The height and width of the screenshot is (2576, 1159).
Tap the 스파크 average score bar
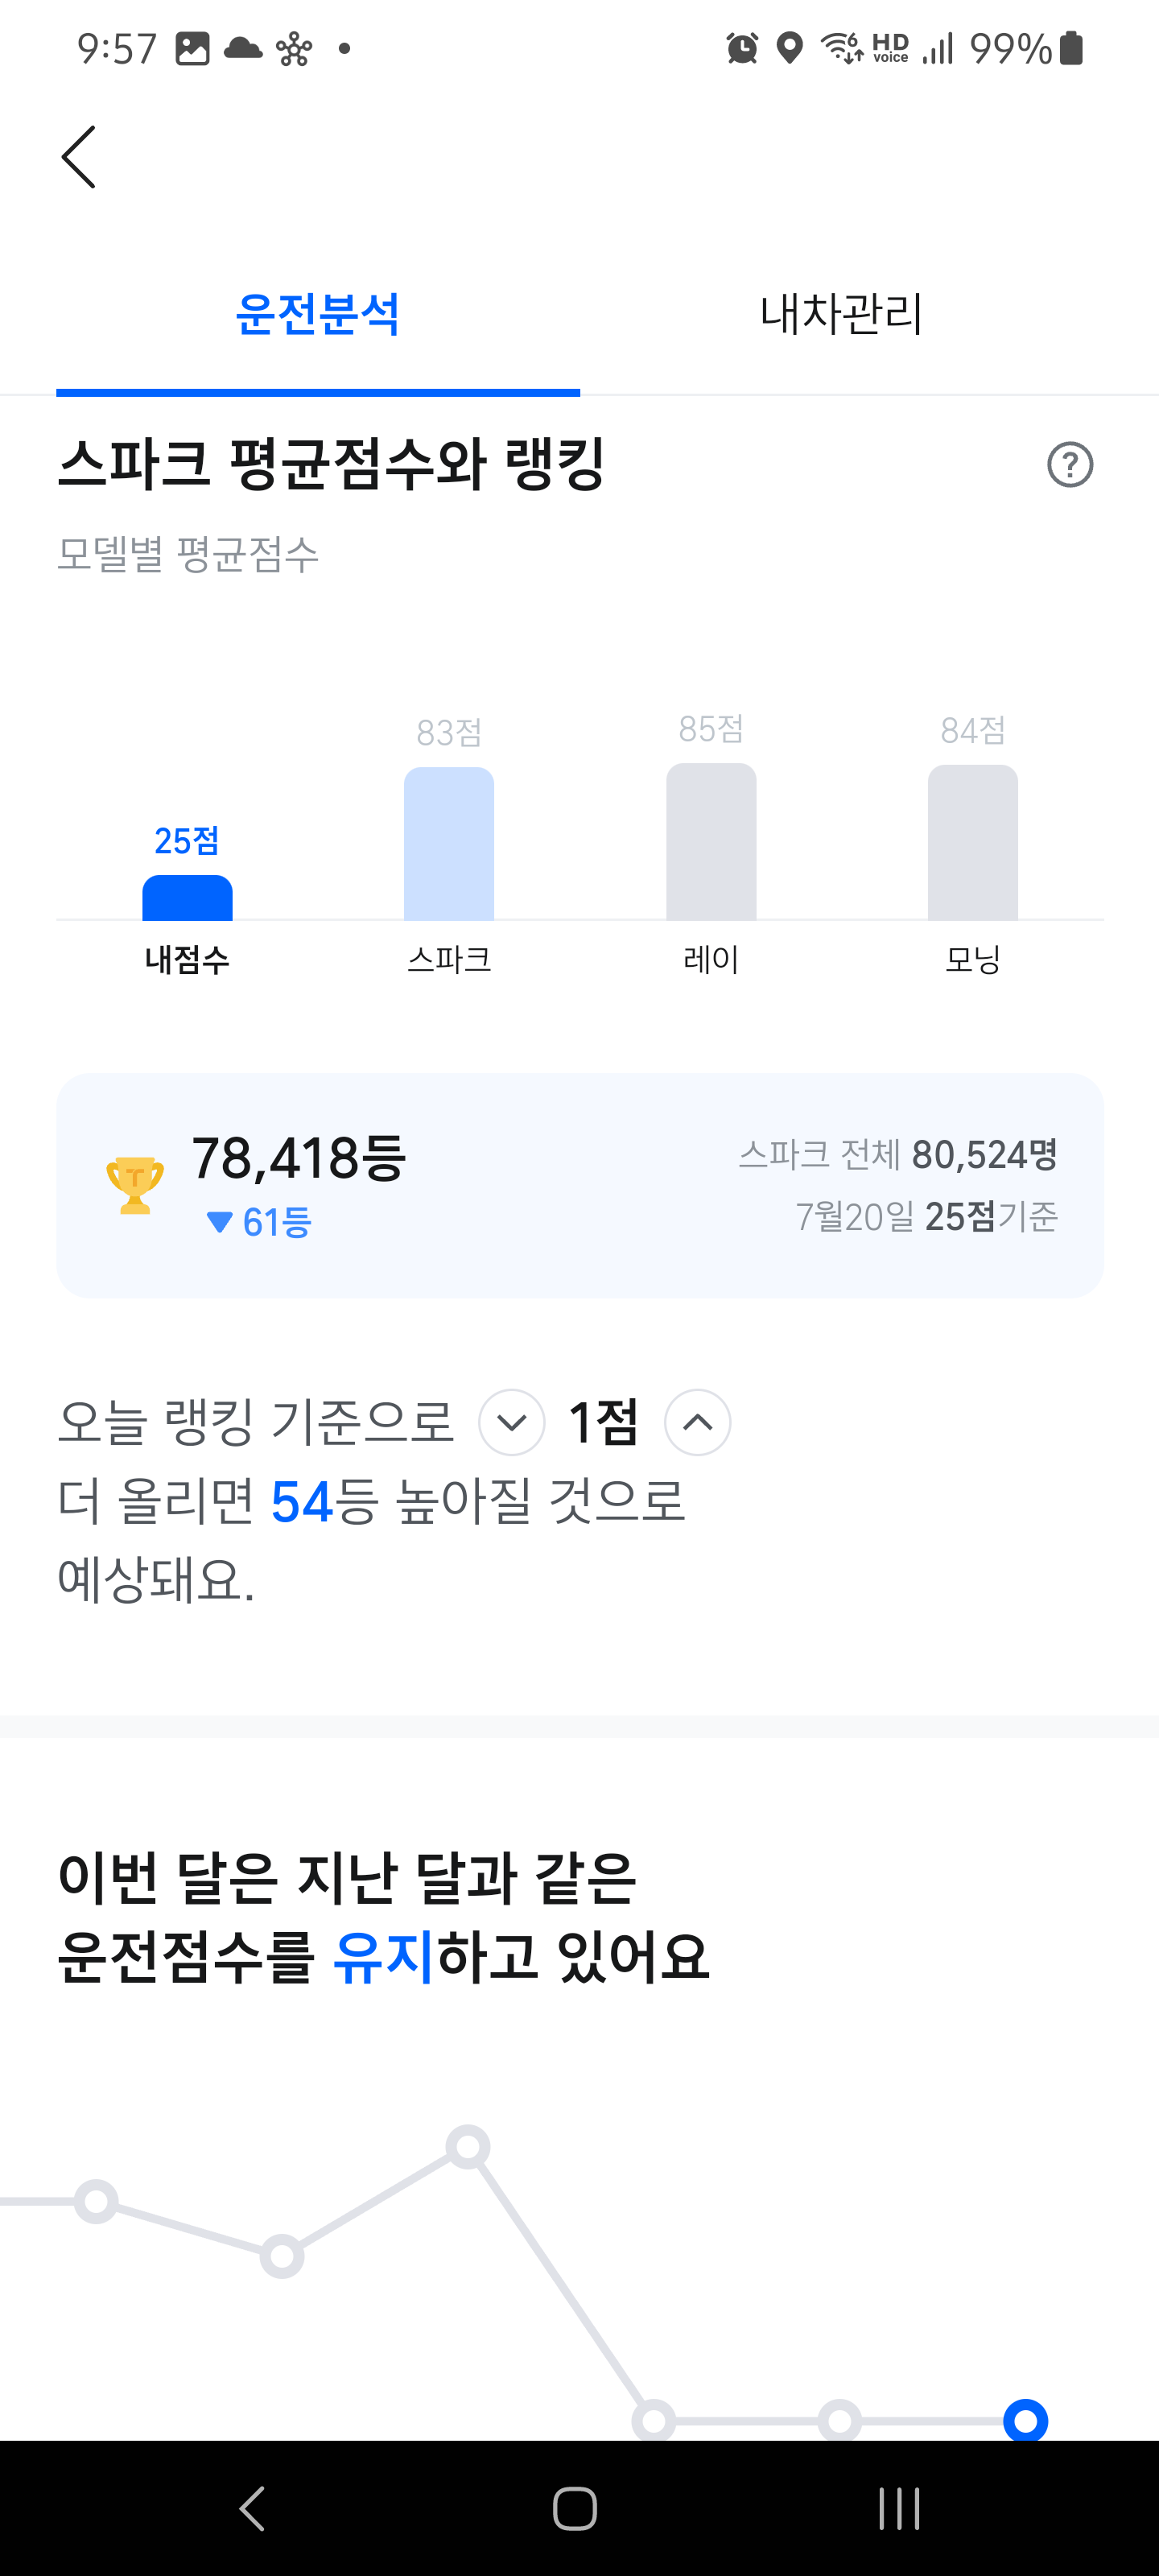pos(449,843)
